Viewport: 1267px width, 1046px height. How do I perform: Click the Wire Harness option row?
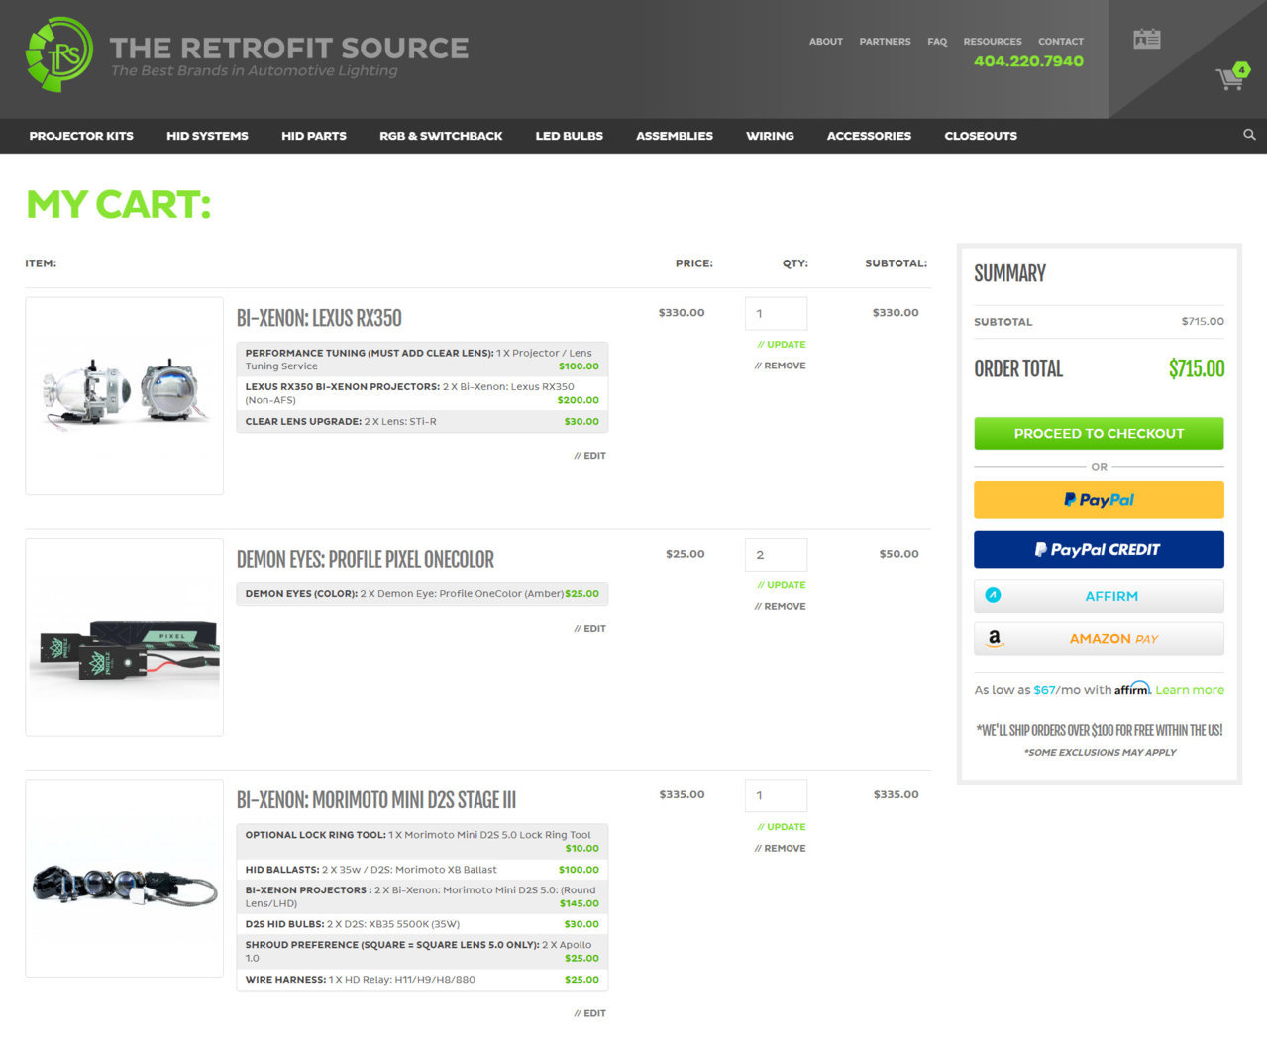point(422,980)
